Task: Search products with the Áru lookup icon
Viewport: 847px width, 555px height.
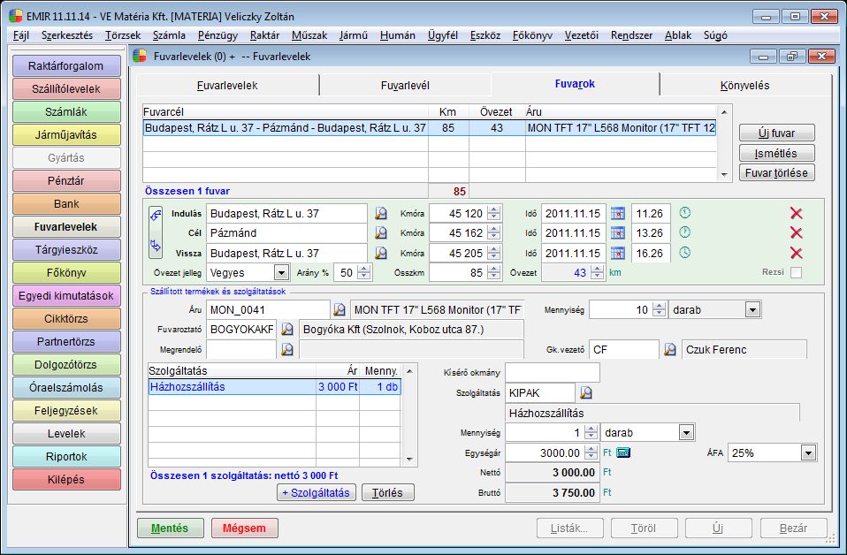Action: click(x=340, y=310)
